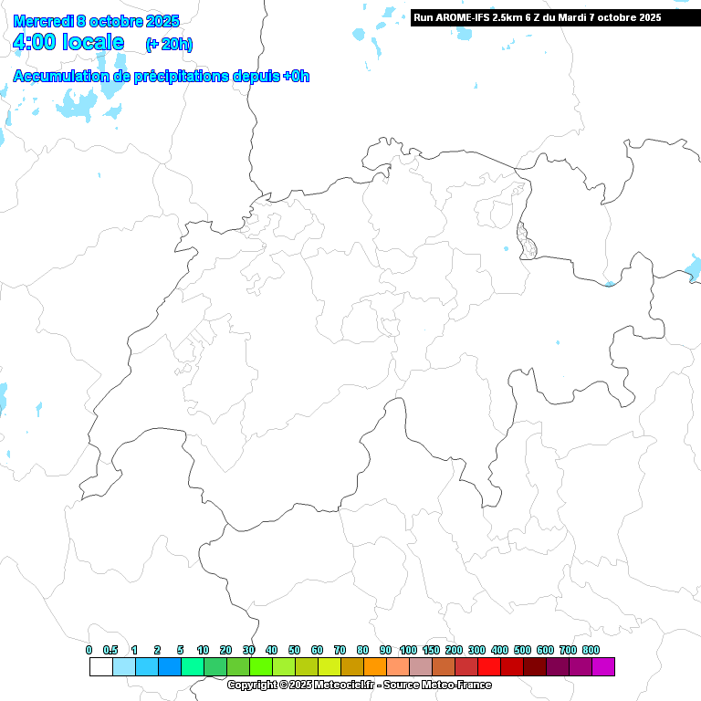Select the pinkish 100 mm legend swatch
The width and height of the screenshot is (701, 701).
pos(421,667)
